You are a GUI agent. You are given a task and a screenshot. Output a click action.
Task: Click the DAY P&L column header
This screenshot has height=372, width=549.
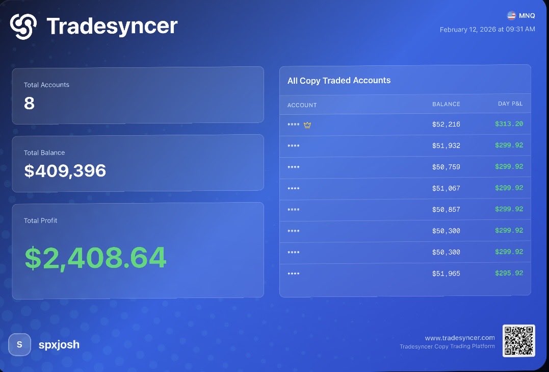[510, 104]
